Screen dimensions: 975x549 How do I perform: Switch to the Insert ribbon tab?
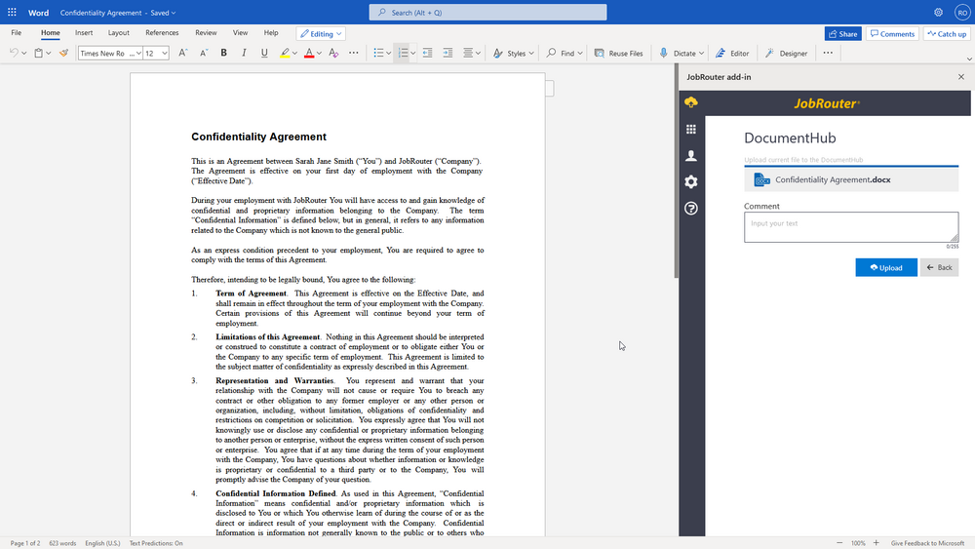(x=84, y=33)
